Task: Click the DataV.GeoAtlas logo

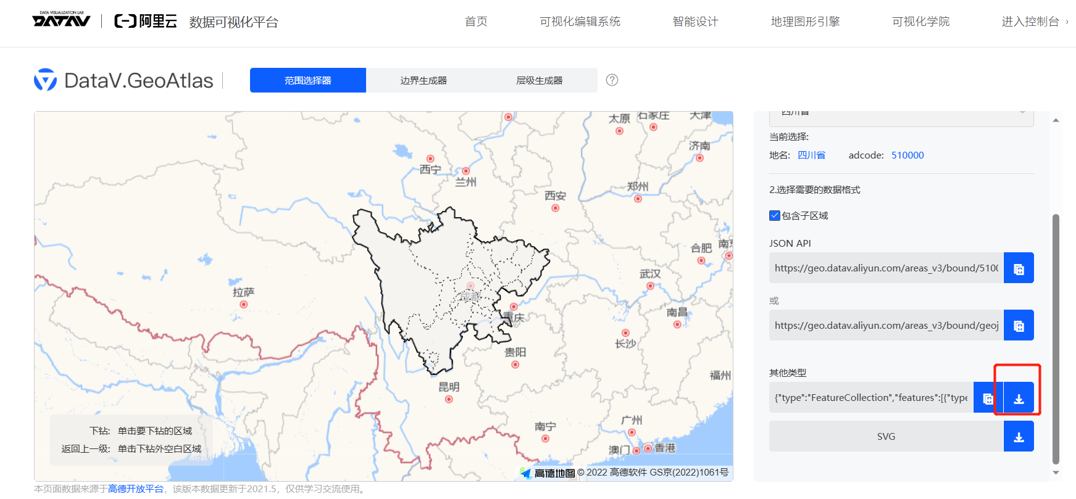Action: 123,80
